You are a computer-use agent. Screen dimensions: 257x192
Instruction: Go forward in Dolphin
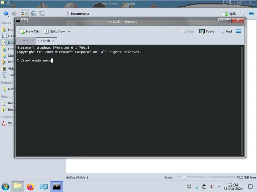14,13
